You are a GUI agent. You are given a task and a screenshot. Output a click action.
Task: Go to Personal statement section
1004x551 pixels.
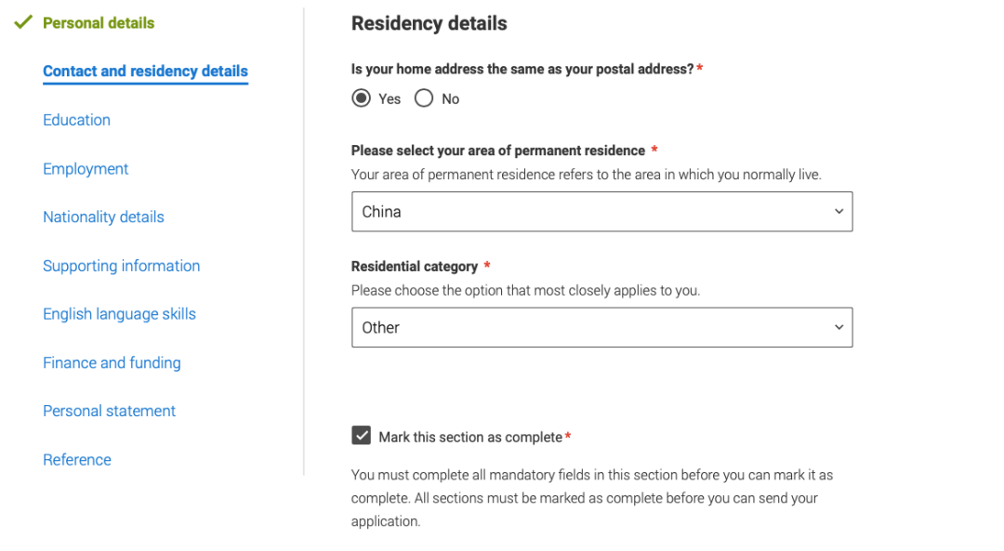pos(109,411)
